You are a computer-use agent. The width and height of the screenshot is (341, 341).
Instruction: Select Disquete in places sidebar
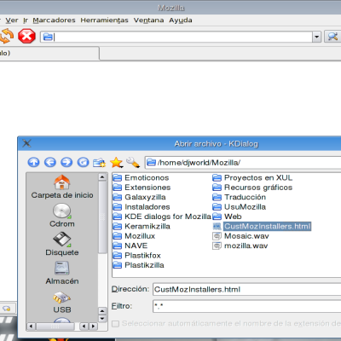click(x=62, y=244)
